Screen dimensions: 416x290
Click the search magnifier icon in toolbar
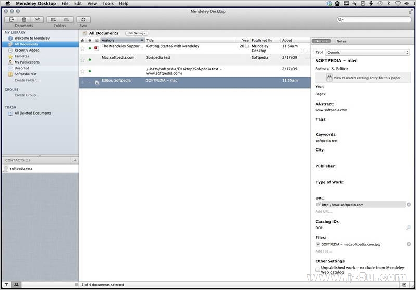click(340, 19)
